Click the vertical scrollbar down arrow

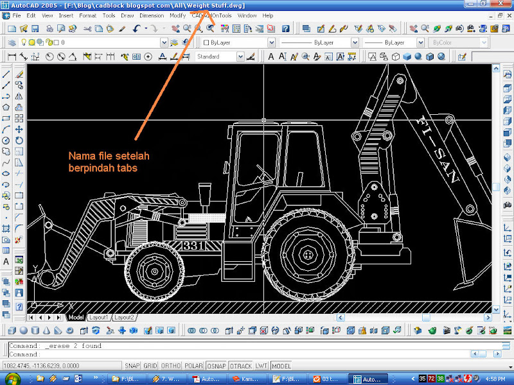(496, 309)
